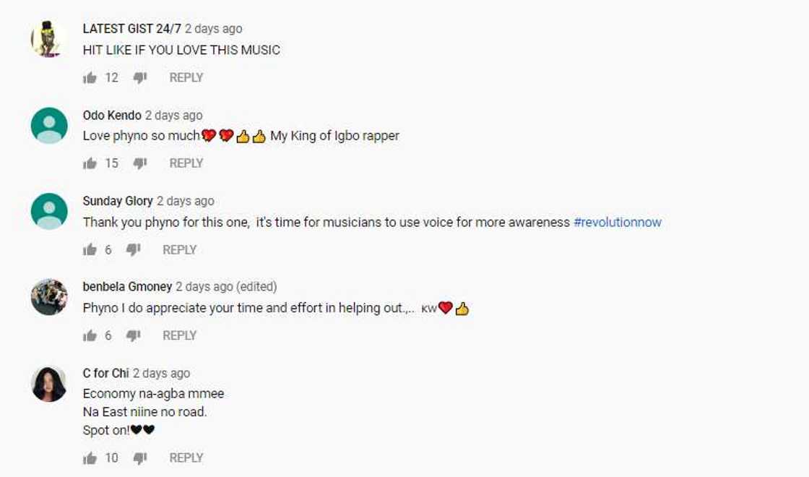This screenshot has width=809, height=477.
Task: Like C for Chi's comment
Action: coord(90,458)
